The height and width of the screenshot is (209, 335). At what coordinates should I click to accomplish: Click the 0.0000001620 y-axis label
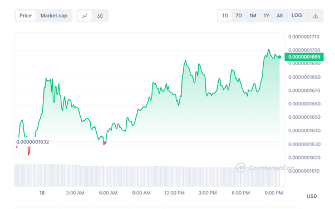(304, 158)
